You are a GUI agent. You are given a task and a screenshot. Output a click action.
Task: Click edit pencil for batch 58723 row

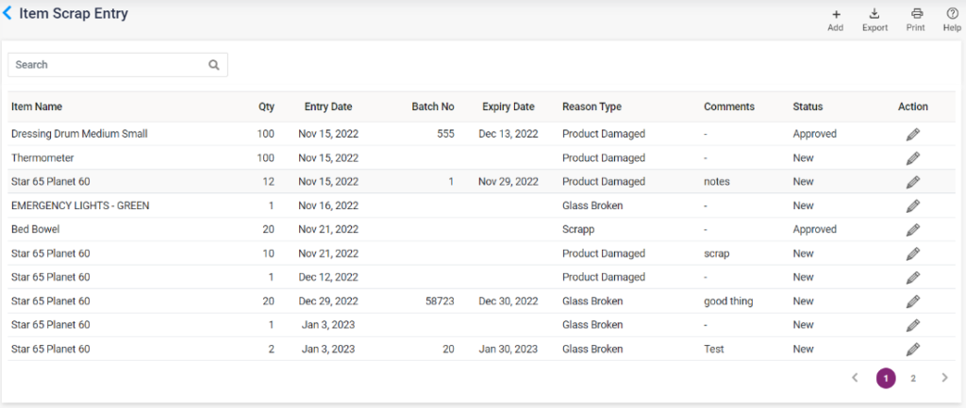[x=912, y=302]
